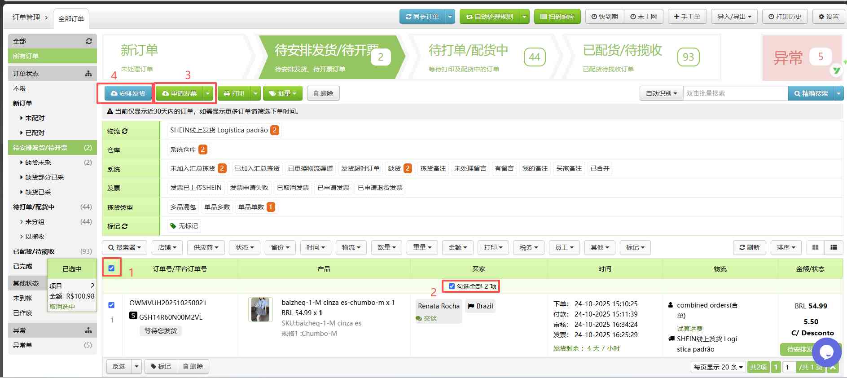Viewport: 847px width, 378px height.
Task: Open the 自动识别 search type dropdown
Action: (661, 93)
